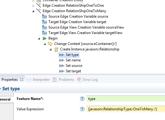The image size is (165, 120).
Task: Click the yellow Change Context arrow icon
Action: click(x=50, y=44)
